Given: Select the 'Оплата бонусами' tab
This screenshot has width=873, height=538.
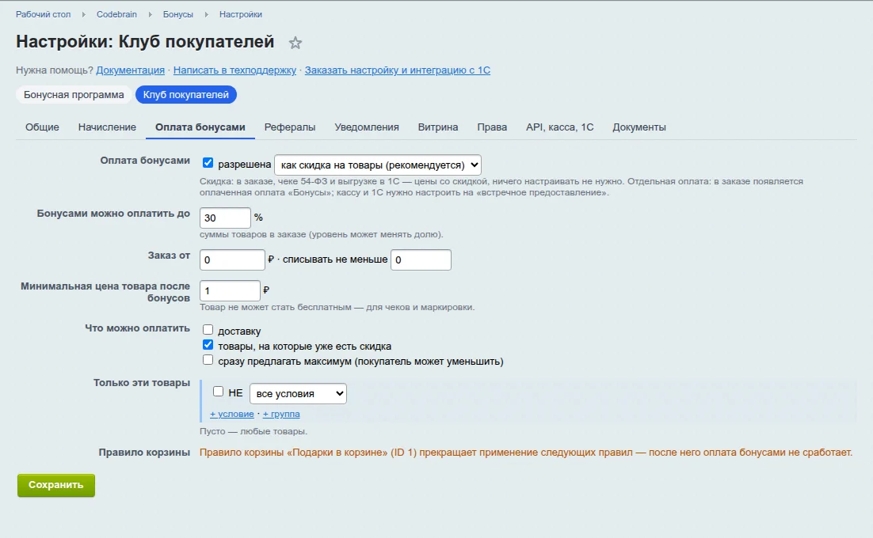Looking at the screenshot, I should 200,127.
